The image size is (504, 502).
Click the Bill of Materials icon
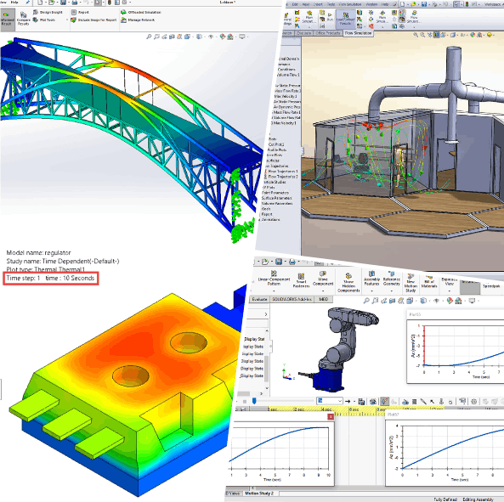pos(429,282)
